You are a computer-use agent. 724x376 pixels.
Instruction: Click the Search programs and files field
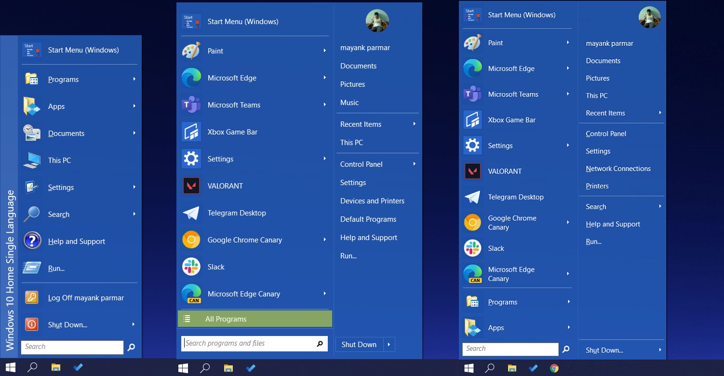tap(246, 343)
